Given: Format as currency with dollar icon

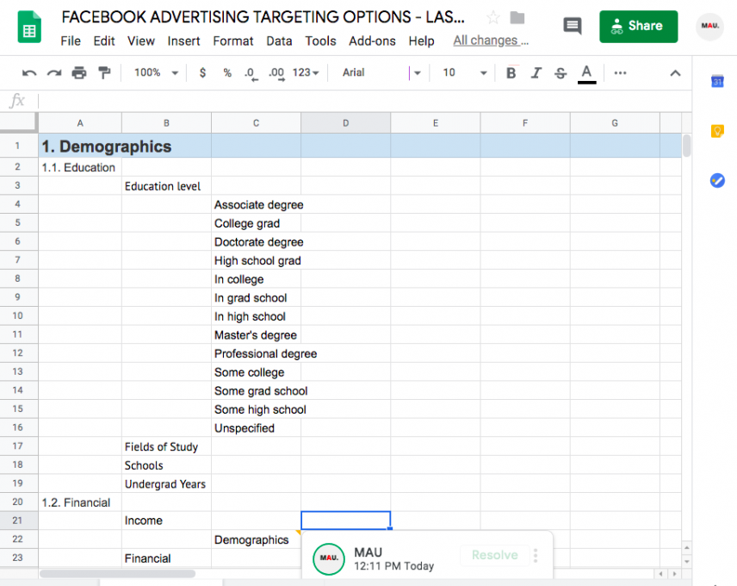Looking at the screenshot, I should coord(202,72).
